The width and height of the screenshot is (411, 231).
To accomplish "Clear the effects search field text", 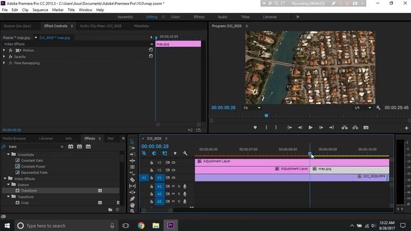I will pyautogui.click(x=62, y=147).
